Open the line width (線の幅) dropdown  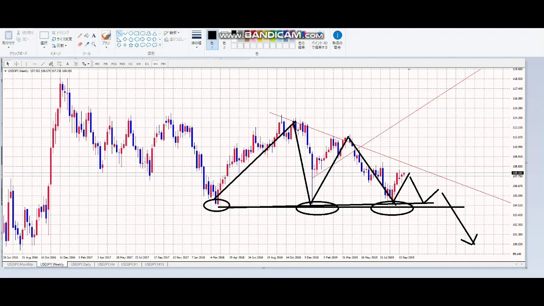196,40
